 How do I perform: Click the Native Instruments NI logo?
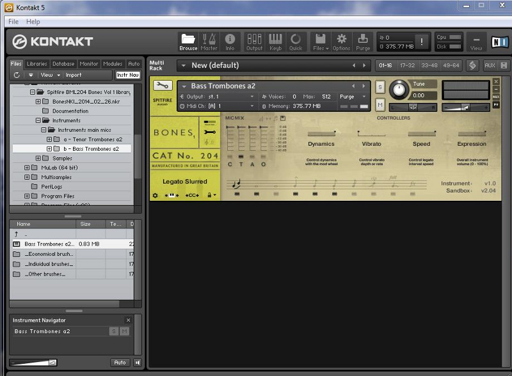click(x=500, y=42)
